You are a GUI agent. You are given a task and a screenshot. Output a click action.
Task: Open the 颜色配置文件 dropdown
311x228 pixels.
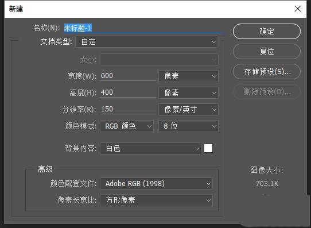[x=156, y=184]
